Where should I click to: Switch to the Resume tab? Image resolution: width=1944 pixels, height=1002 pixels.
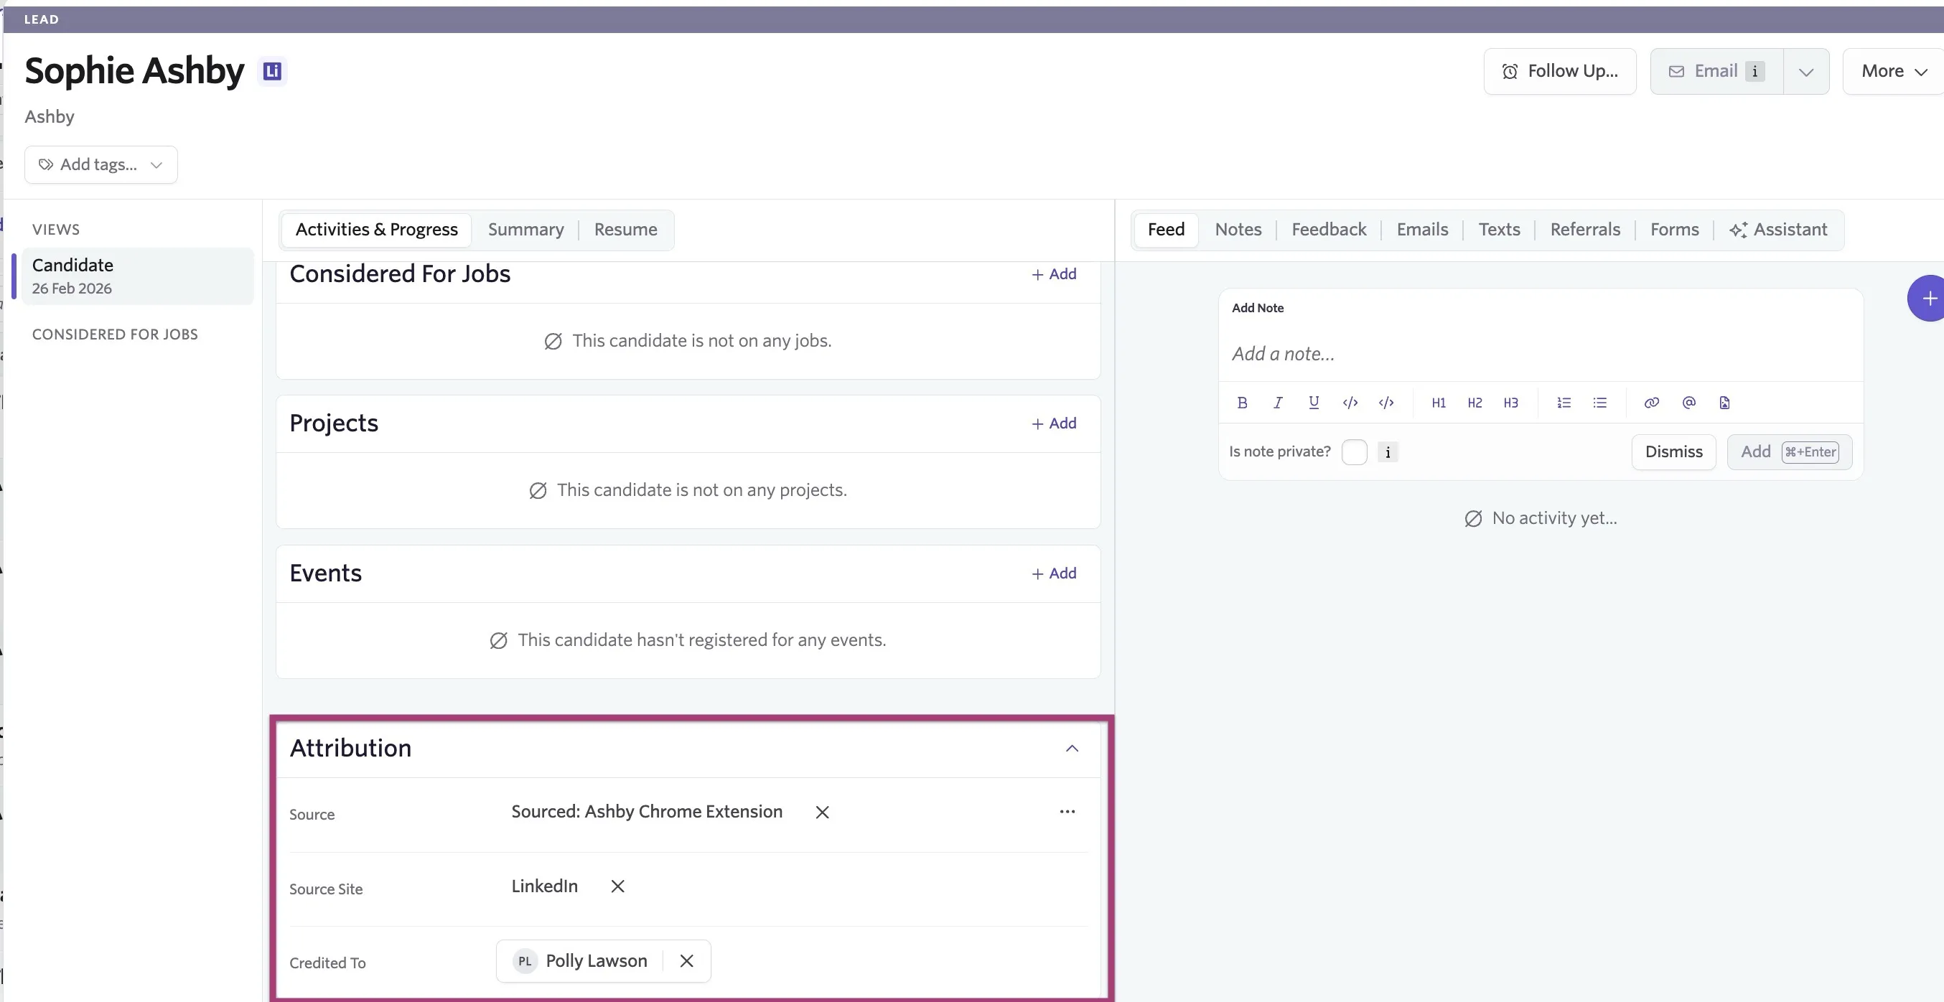pos(625,230)
